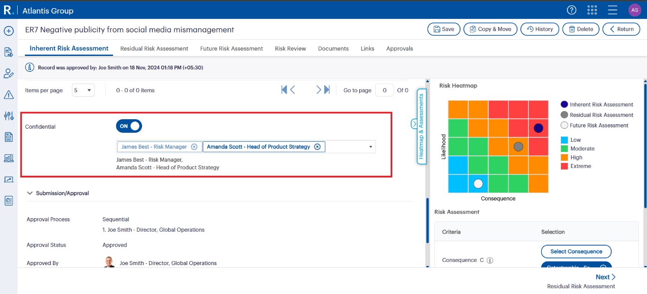Go to first page of items
Image resolution: width=647 pixels, height=294 pixels.
(284, 90)
